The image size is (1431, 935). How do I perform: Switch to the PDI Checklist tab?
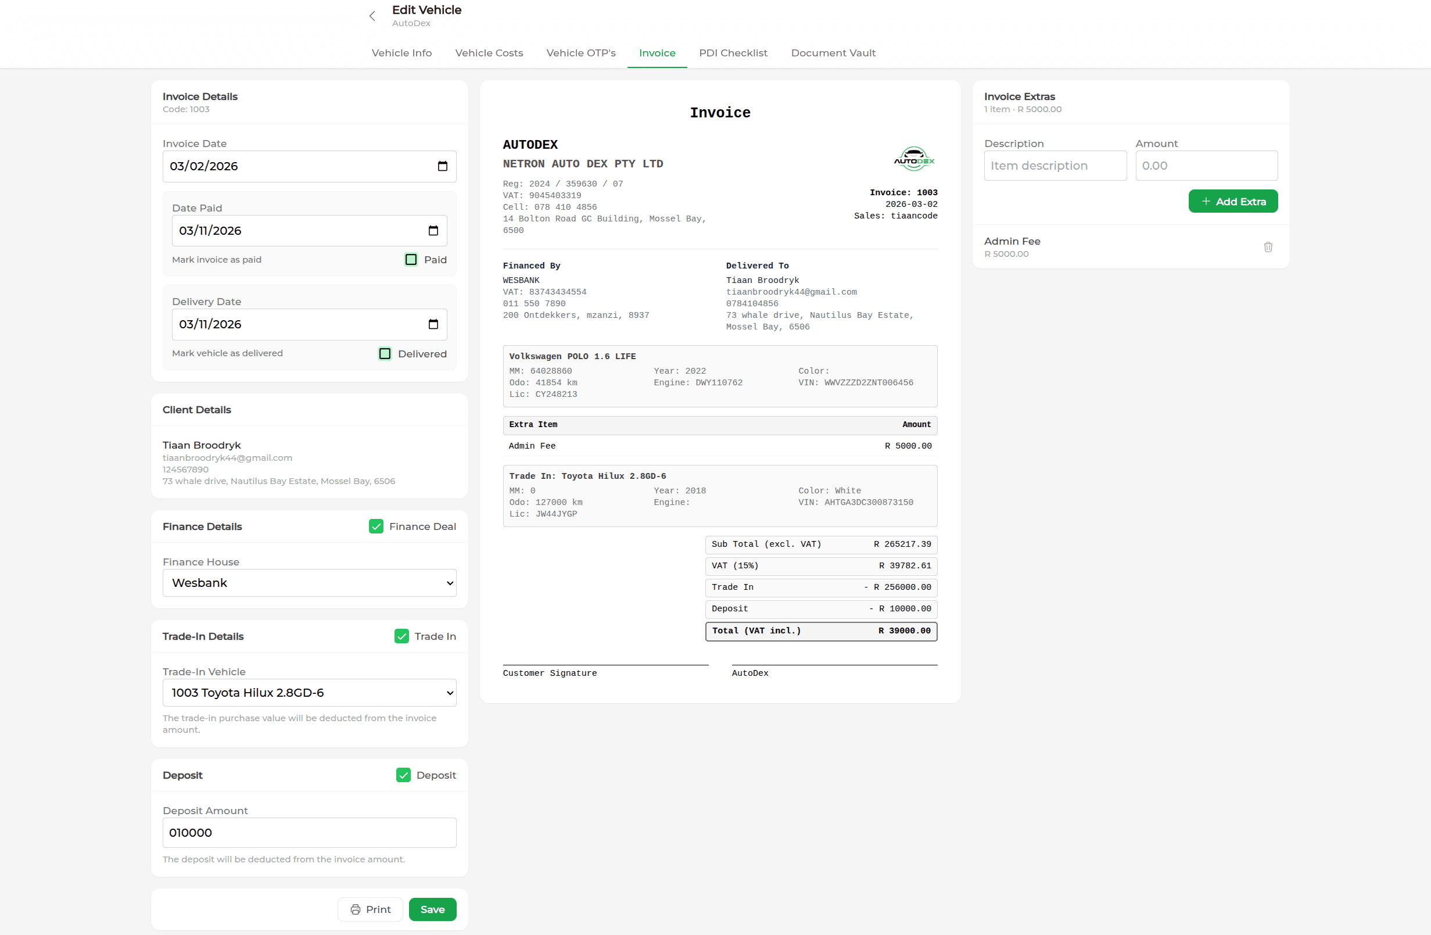coord(733,53)
